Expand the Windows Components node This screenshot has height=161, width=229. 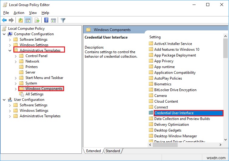pyautogui.click(x=15, y=89)
